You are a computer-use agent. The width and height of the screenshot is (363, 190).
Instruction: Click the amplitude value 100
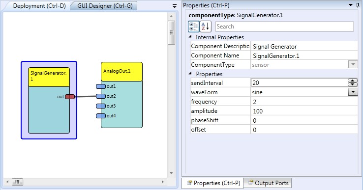[x=258, y=111]
